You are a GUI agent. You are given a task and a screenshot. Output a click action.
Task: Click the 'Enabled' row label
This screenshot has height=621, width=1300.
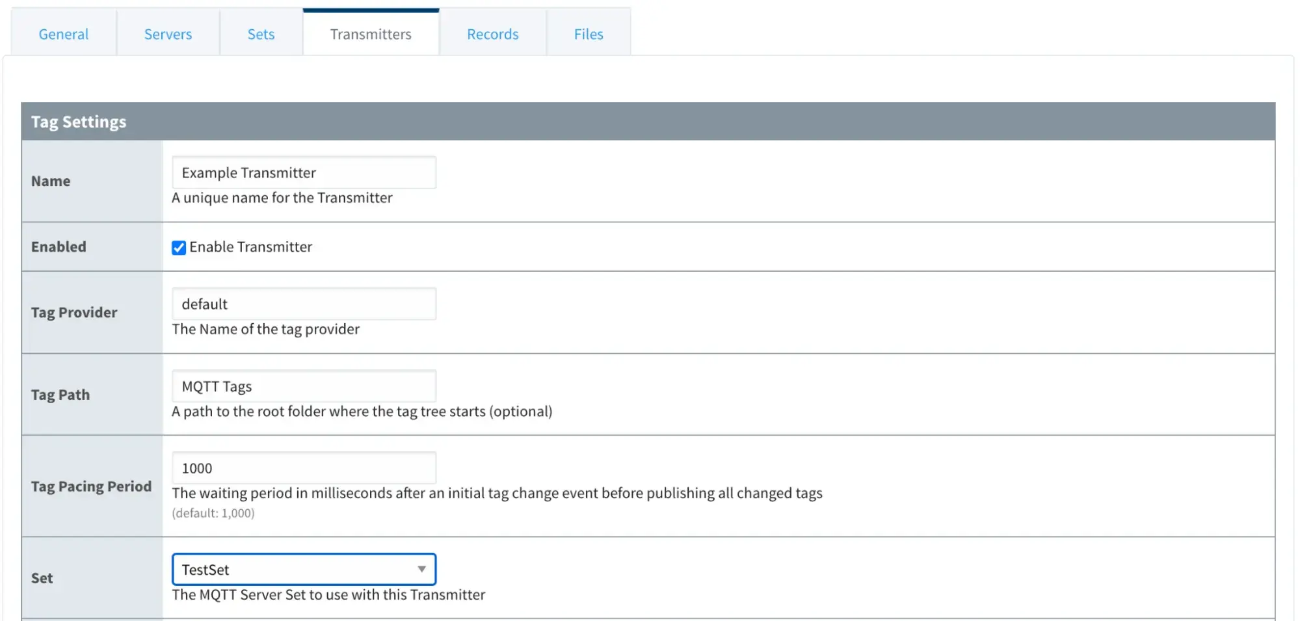[x=59, y=246]
